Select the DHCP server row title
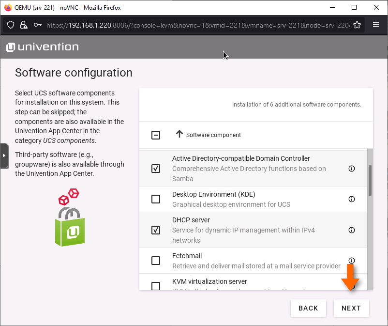This screenshot has width=388, height=326. tap(191, 220)
